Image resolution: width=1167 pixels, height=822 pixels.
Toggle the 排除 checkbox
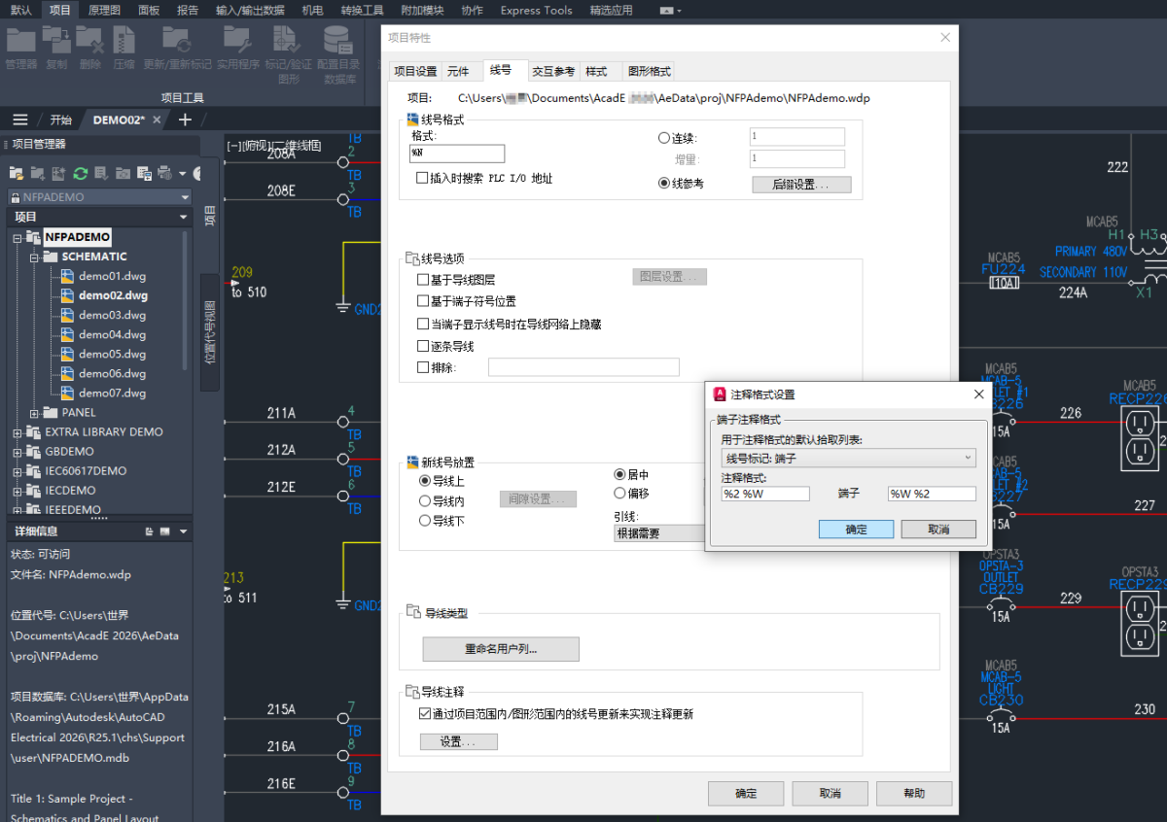[423, 367]
